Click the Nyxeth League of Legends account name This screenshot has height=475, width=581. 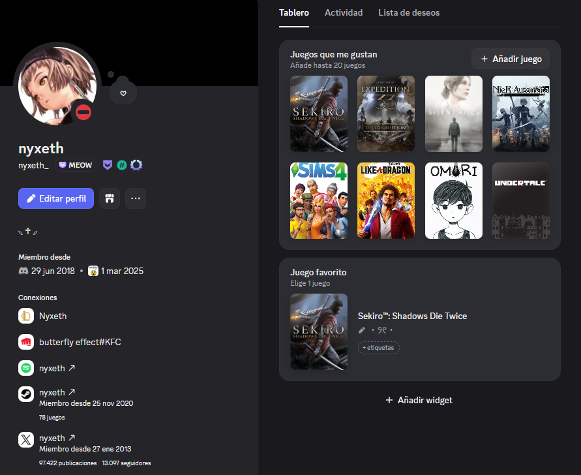(53, 316)
